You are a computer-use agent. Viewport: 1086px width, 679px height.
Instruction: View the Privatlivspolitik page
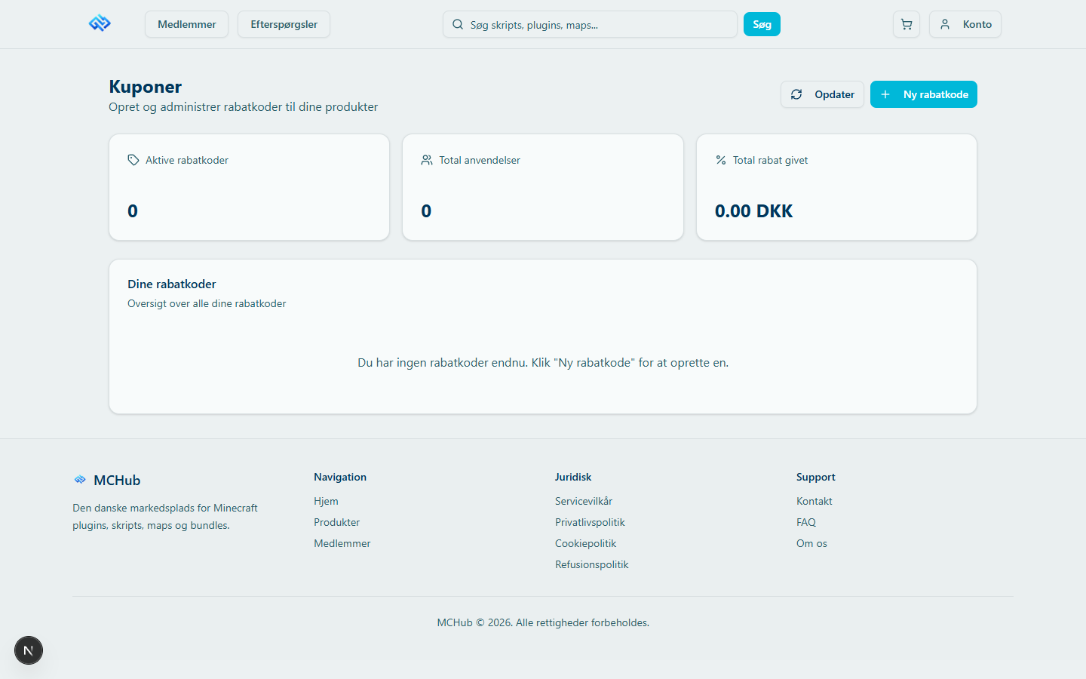(590, 522)
